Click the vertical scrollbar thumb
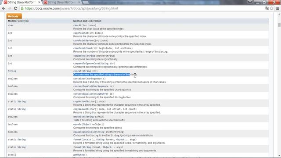The image size is (281, 158). (279, 25)
